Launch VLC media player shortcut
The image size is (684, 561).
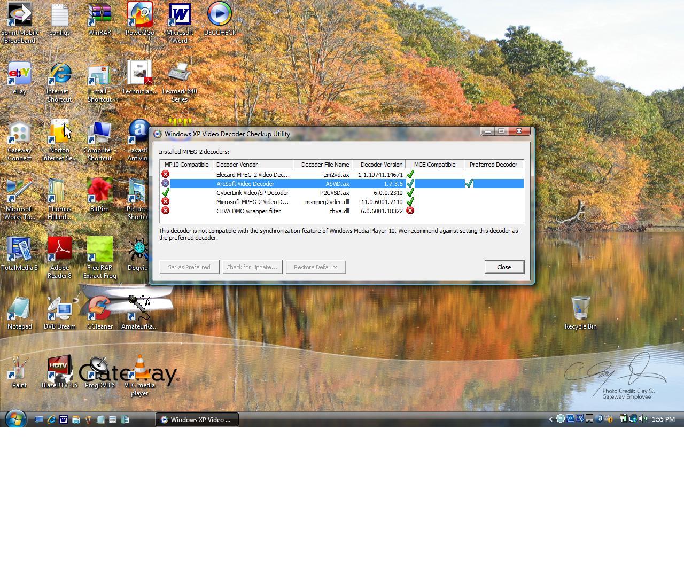139,369
